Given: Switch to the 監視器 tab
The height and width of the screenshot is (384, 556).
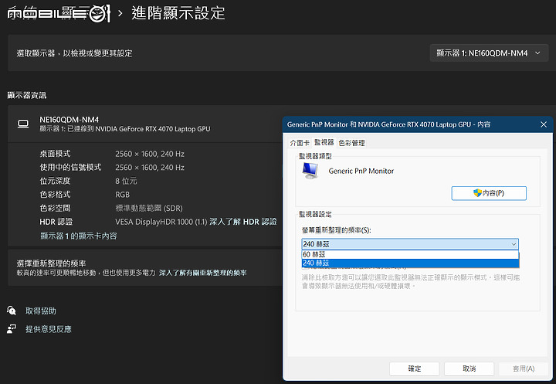Looking at the screenshot, I should pos(324,142).
